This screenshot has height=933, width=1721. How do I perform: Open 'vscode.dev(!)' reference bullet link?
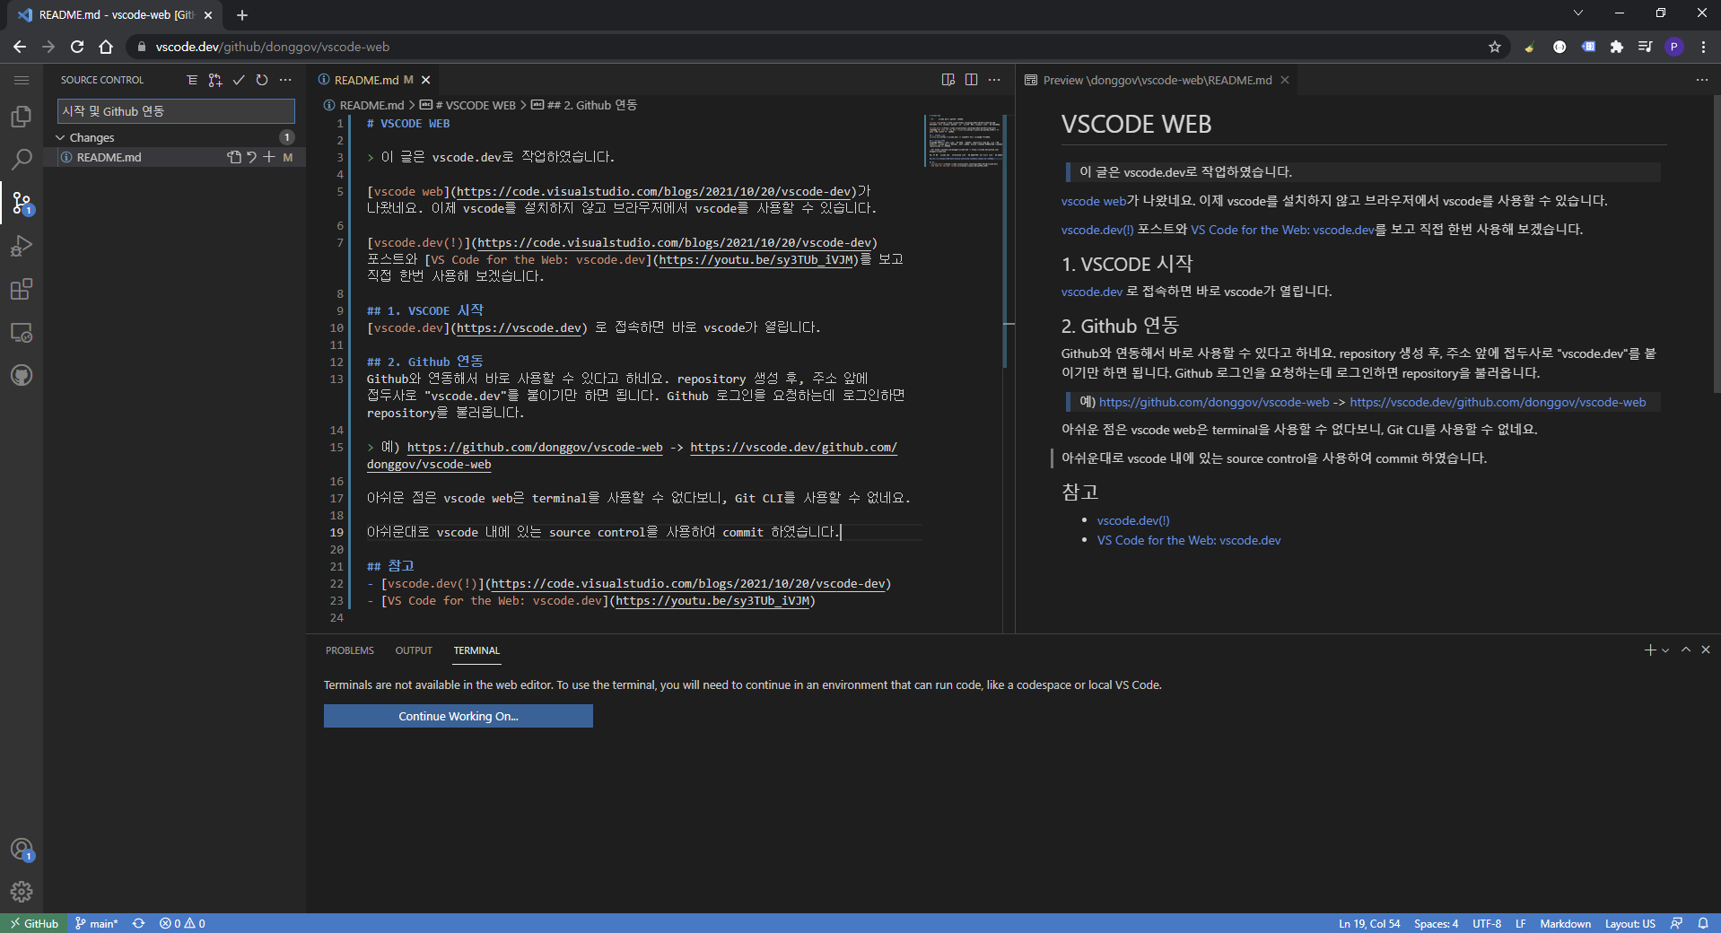click(x=1133, y=520)
